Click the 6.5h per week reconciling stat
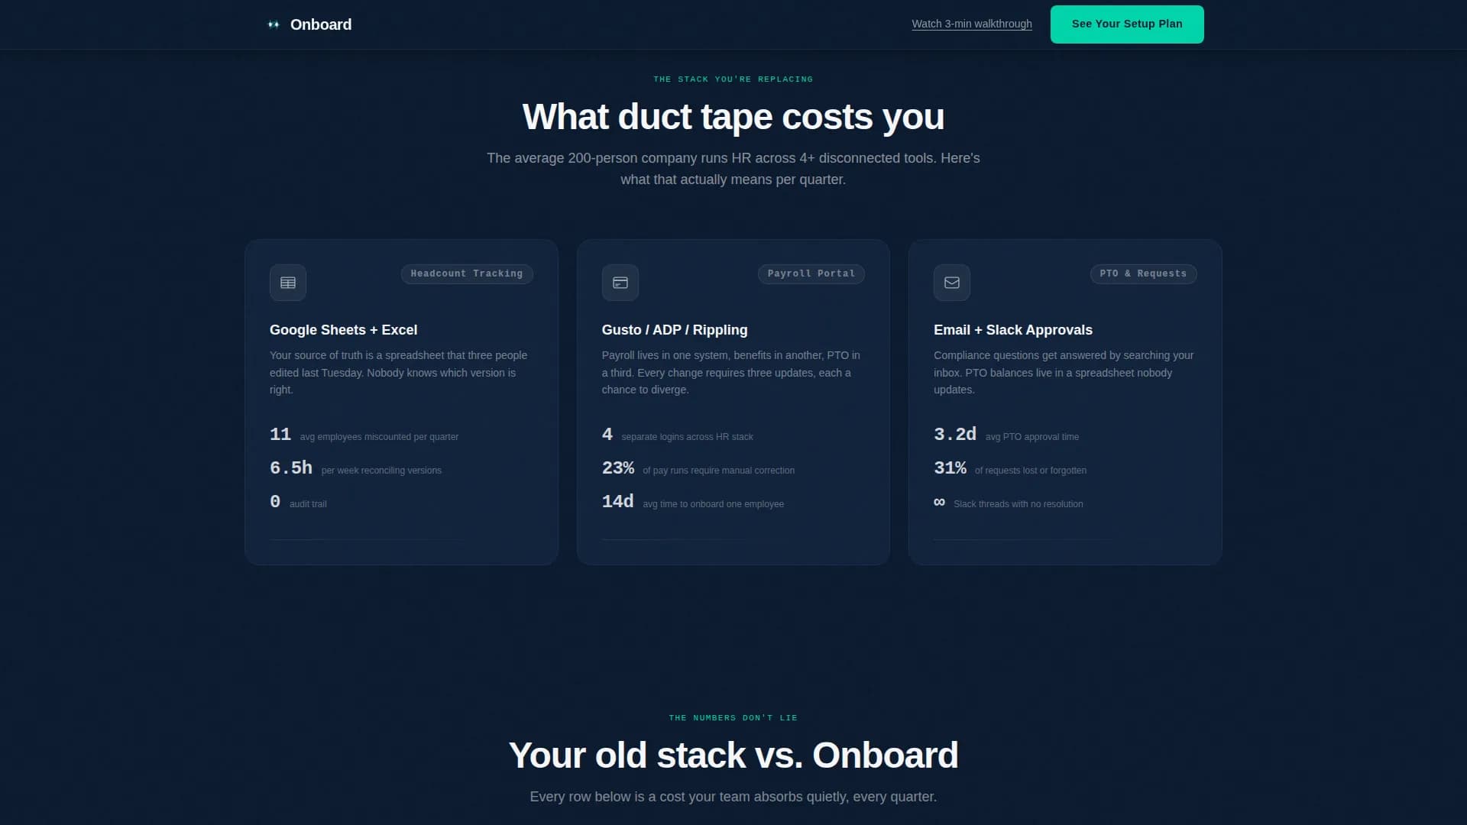 pyautogui.click(x=355, y=469)
